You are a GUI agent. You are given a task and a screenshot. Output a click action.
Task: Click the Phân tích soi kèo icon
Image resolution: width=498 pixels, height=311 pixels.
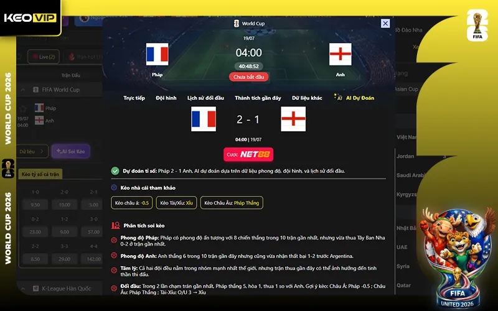pyautogui.click(x=115, y=226)
